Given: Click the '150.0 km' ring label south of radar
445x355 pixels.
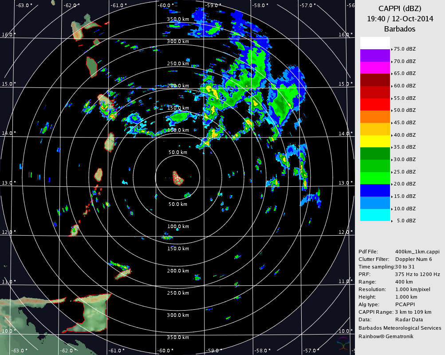Looking at the screenshot, I should 178,248.
